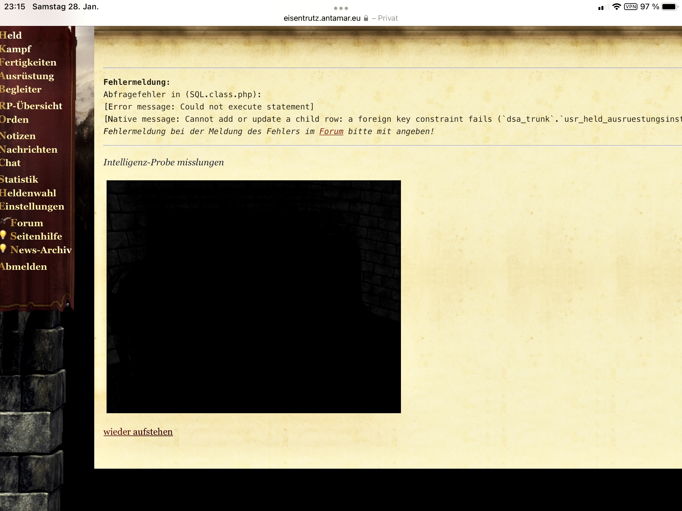The width and height of the screenshot is (682, 511).
Task: Go to Nachrichten
Action: point(29,149)
